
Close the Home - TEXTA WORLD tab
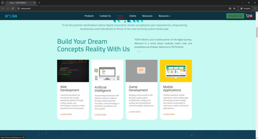click(x=34, y=3)
